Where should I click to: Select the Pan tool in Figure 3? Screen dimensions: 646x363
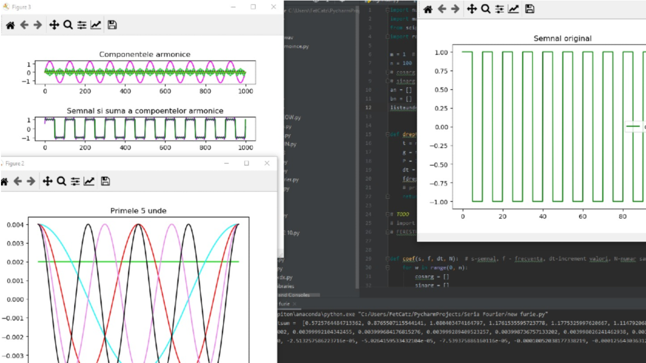click(x=54, y=25)
